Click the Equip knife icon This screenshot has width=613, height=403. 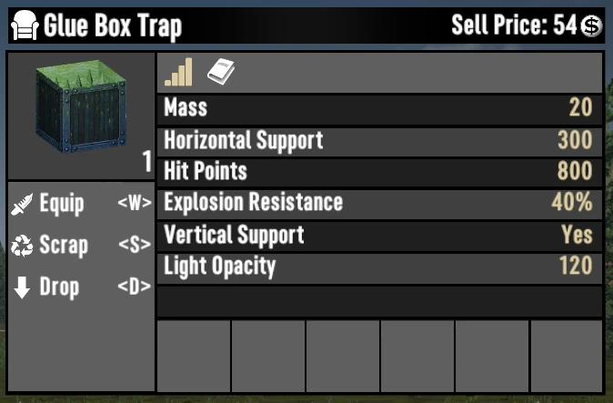[x=22, y=204]
